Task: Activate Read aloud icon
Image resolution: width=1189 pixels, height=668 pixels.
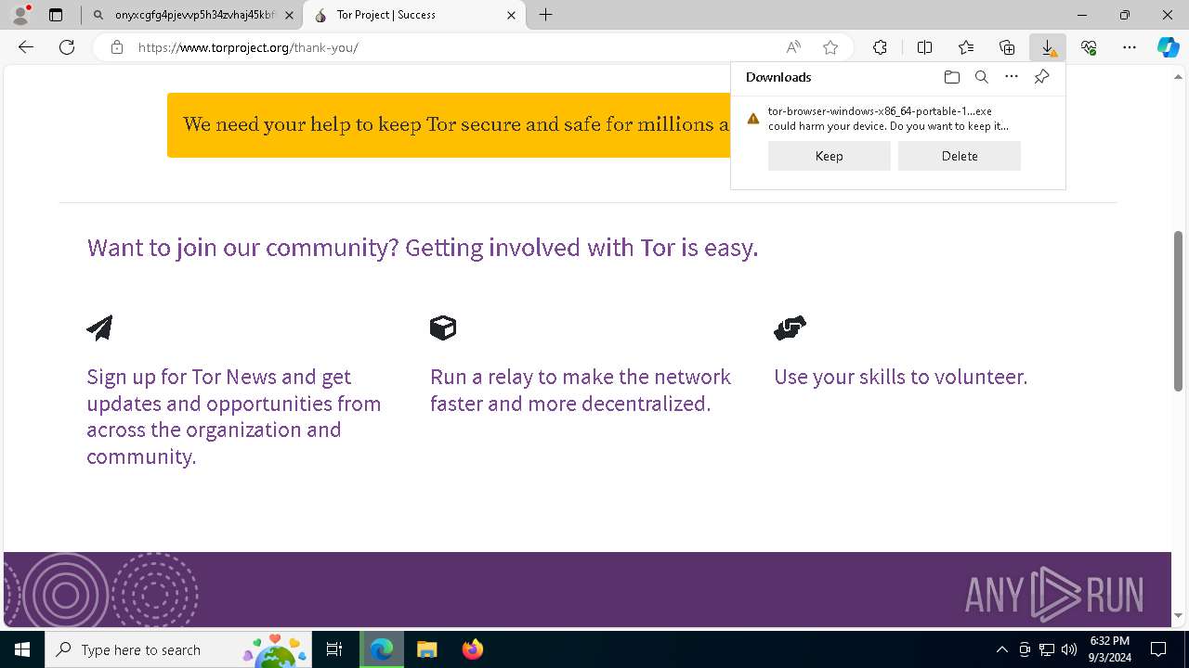Action: pyautogui.click(x=793, y=47)
